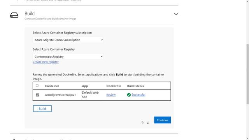Image resolution: width=249 pixels, height=140 pixels.
Task: Click the Default Web Site app cell
Action: click(90, 95)
